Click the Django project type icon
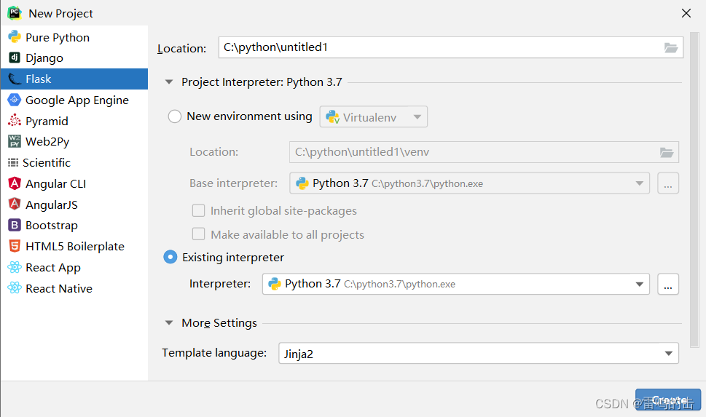Image resolution: width=706 pixels, height=417 pixels. pos(14,58)
